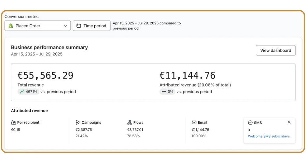Click the Per recipient people icon
This screenshot has height=163, width=306.
(13, 123)
